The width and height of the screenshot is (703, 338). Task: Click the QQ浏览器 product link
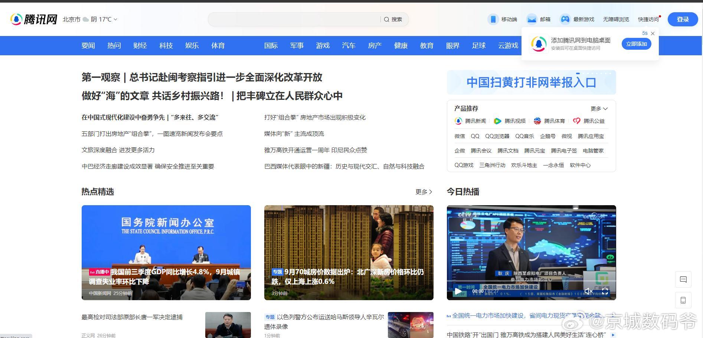pyautogui.click(x=497, y=136)
